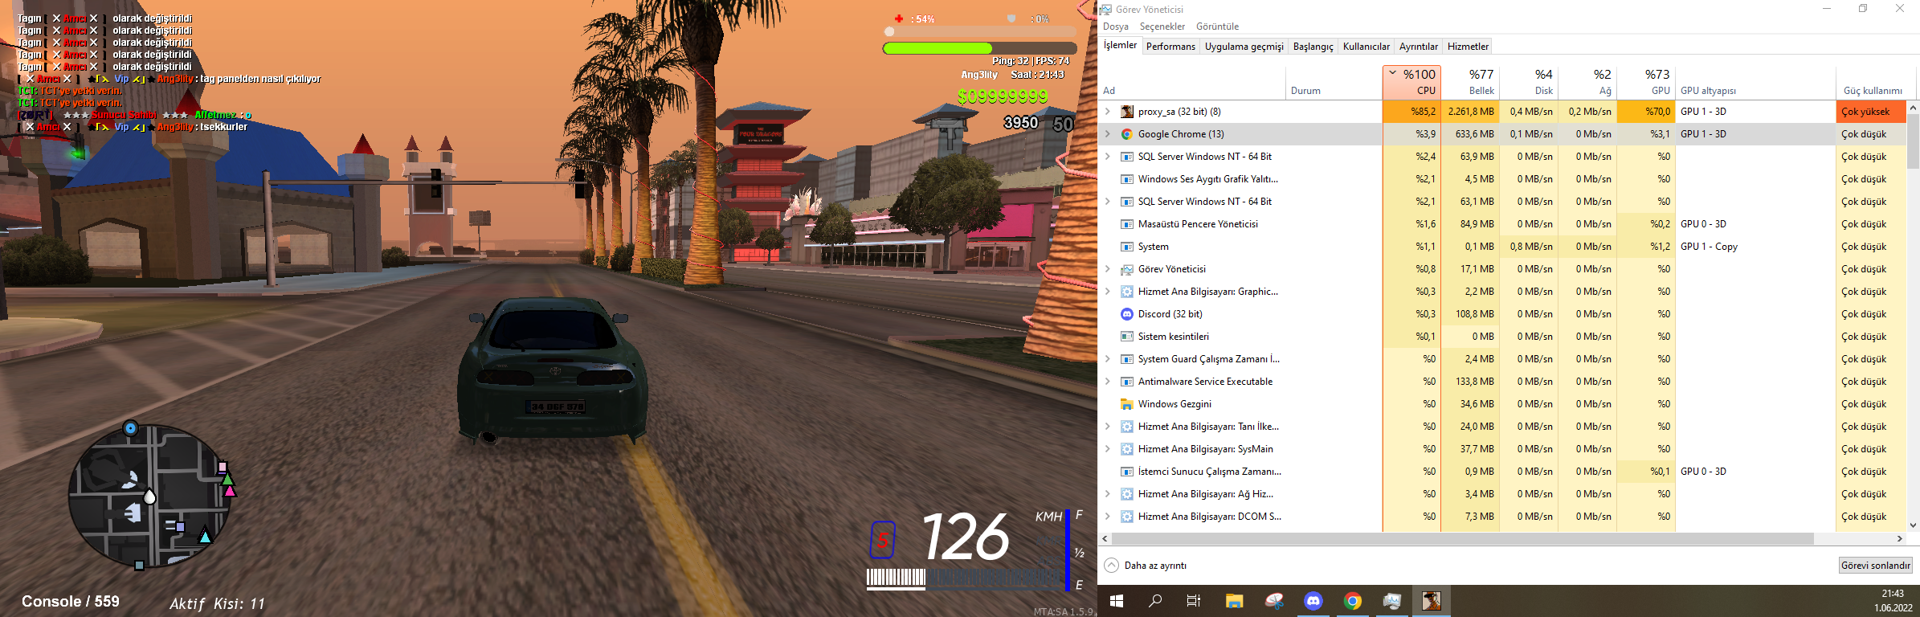This screenshot has height=617, width=1920.
Task: Click the GTA minimap radar
Action: (x=149, y=496)
